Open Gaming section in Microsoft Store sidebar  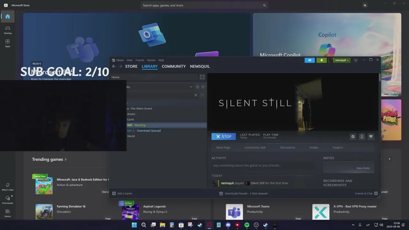8,30
